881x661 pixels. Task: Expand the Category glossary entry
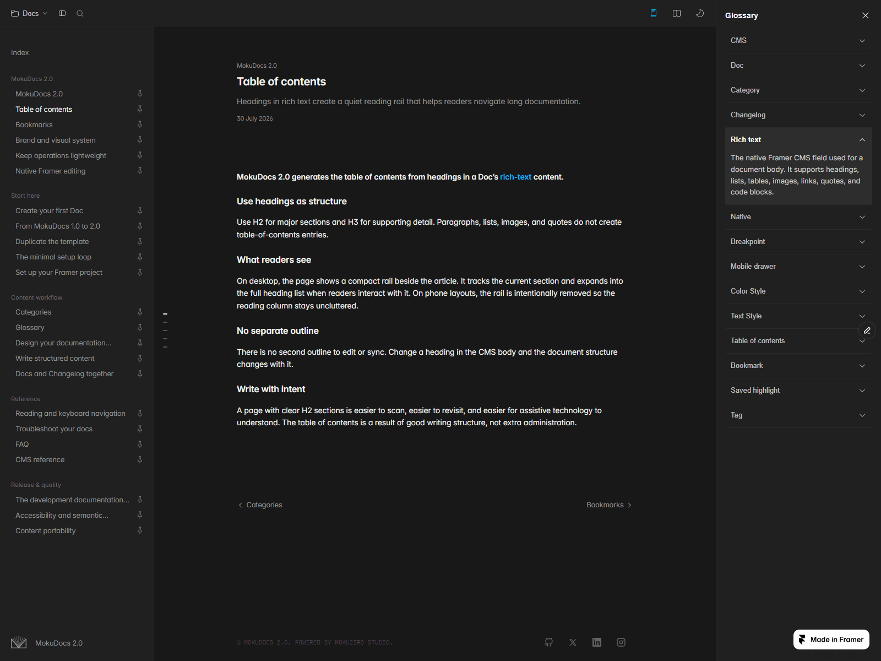coord(798,90)
